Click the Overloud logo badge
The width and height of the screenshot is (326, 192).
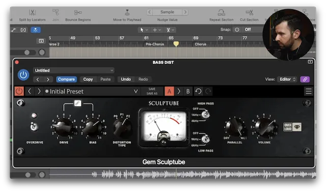point(287,127)
